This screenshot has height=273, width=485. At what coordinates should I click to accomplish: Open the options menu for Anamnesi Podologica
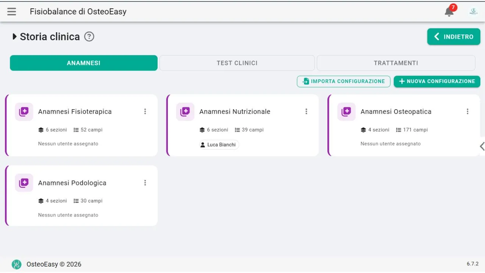pyautogui.click(x=145, y=183)
